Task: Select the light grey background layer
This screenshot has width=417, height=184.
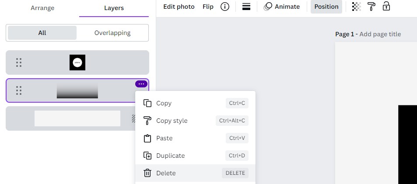Action: point(77,118)
